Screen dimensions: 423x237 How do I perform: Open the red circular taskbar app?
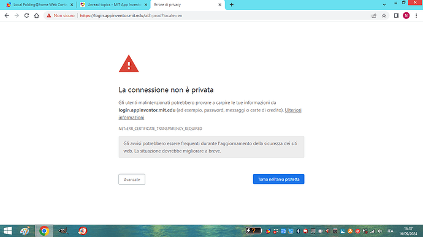coord(83,231)
